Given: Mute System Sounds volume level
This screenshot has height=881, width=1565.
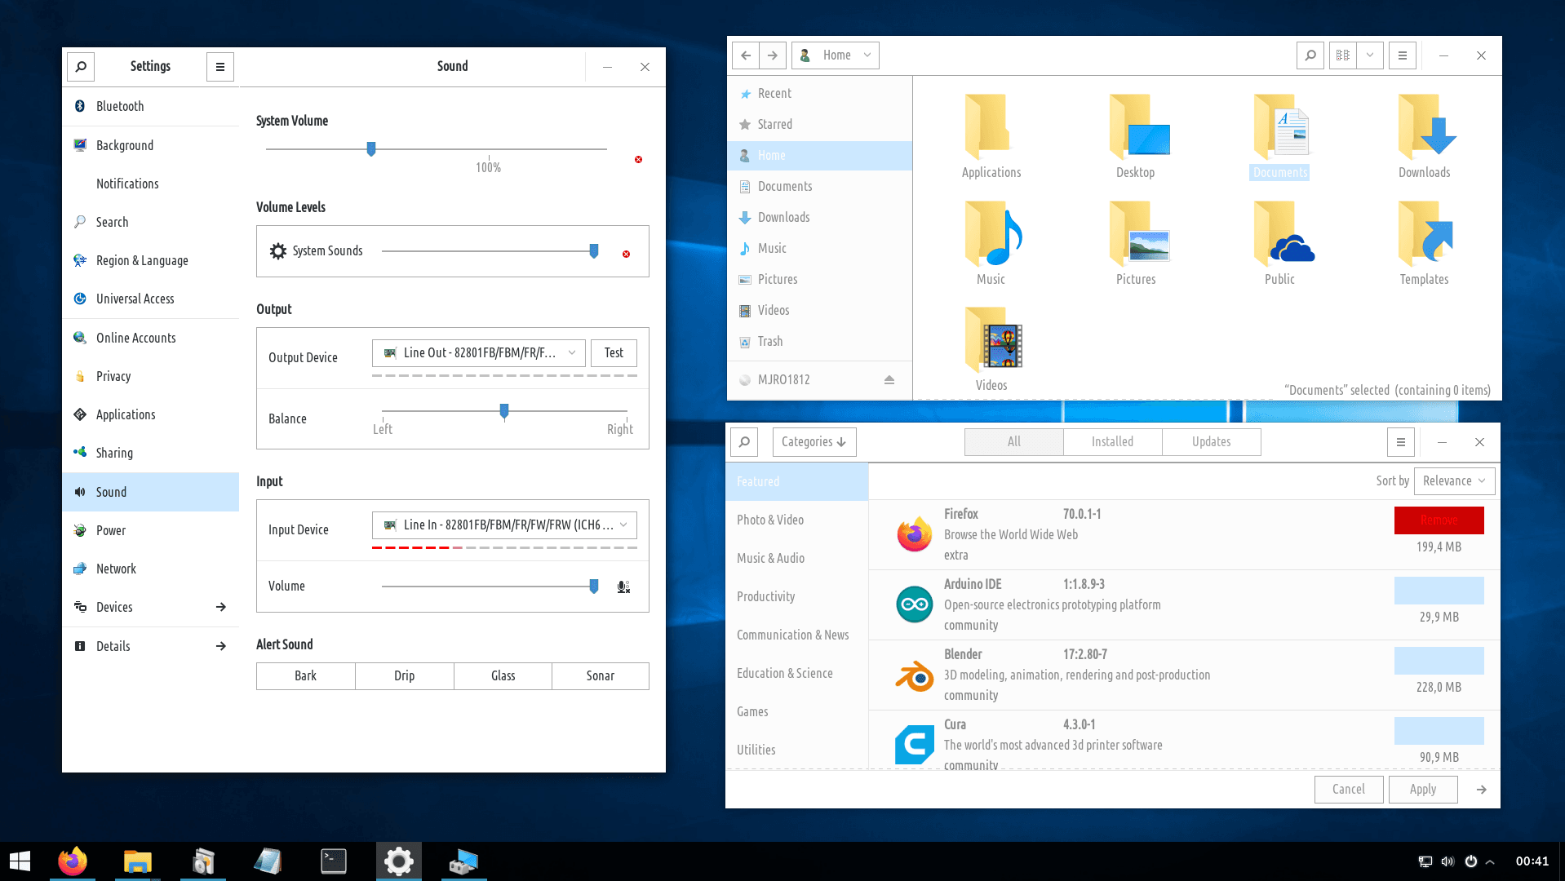Looking at the screenshot, I should point(626,255).
